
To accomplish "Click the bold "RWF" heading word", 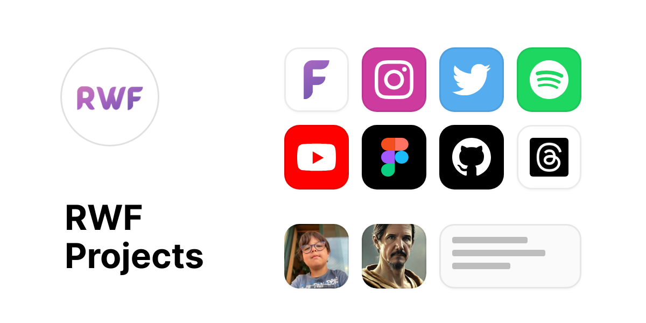I will tap(104, 218).
